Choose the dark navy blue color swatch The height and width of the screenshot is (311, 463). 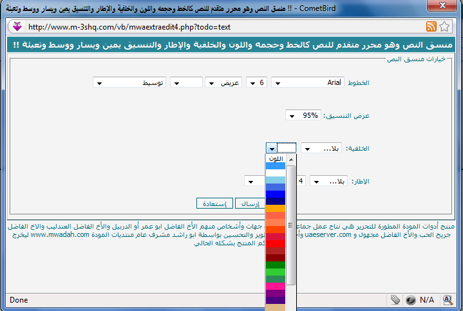[x=276, y=201]
